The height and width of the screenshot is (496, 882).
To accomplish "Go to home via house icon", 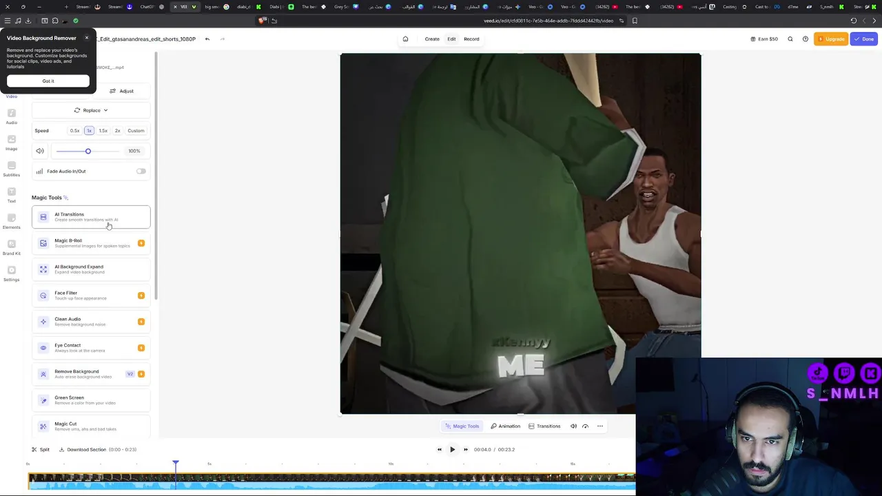I will 405,39.
